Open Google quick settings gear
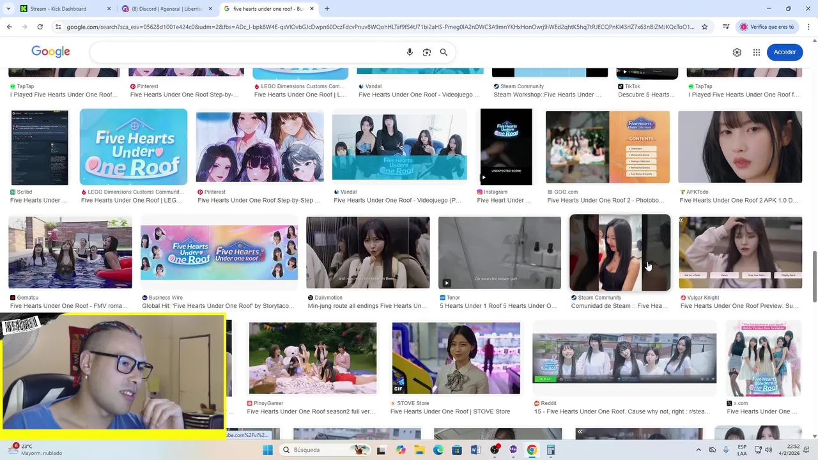 [x=737, y=52]
